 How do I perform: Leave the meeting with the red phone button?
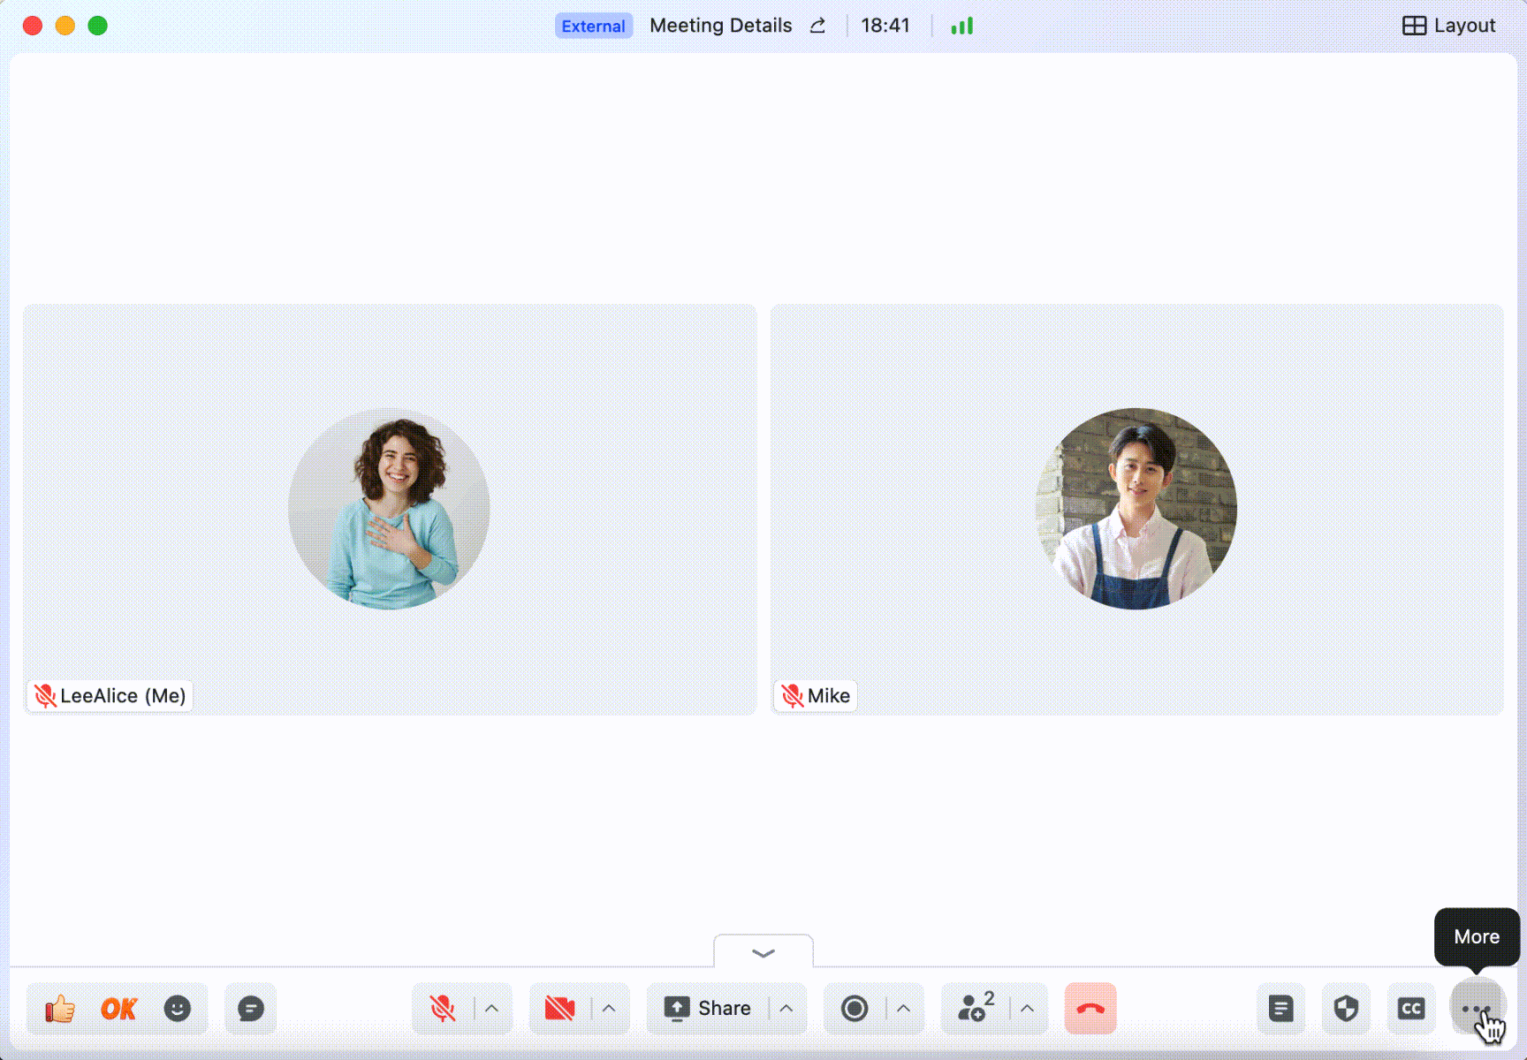(1090, 1009)
